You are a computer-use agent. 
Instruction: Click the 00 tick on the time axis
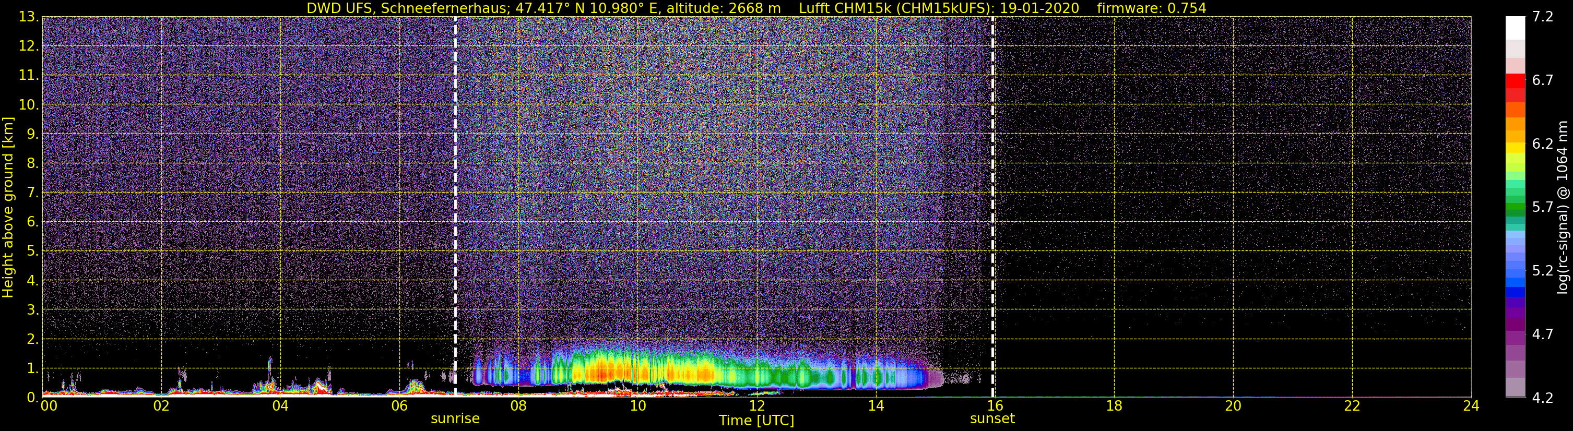coord(49,406)
